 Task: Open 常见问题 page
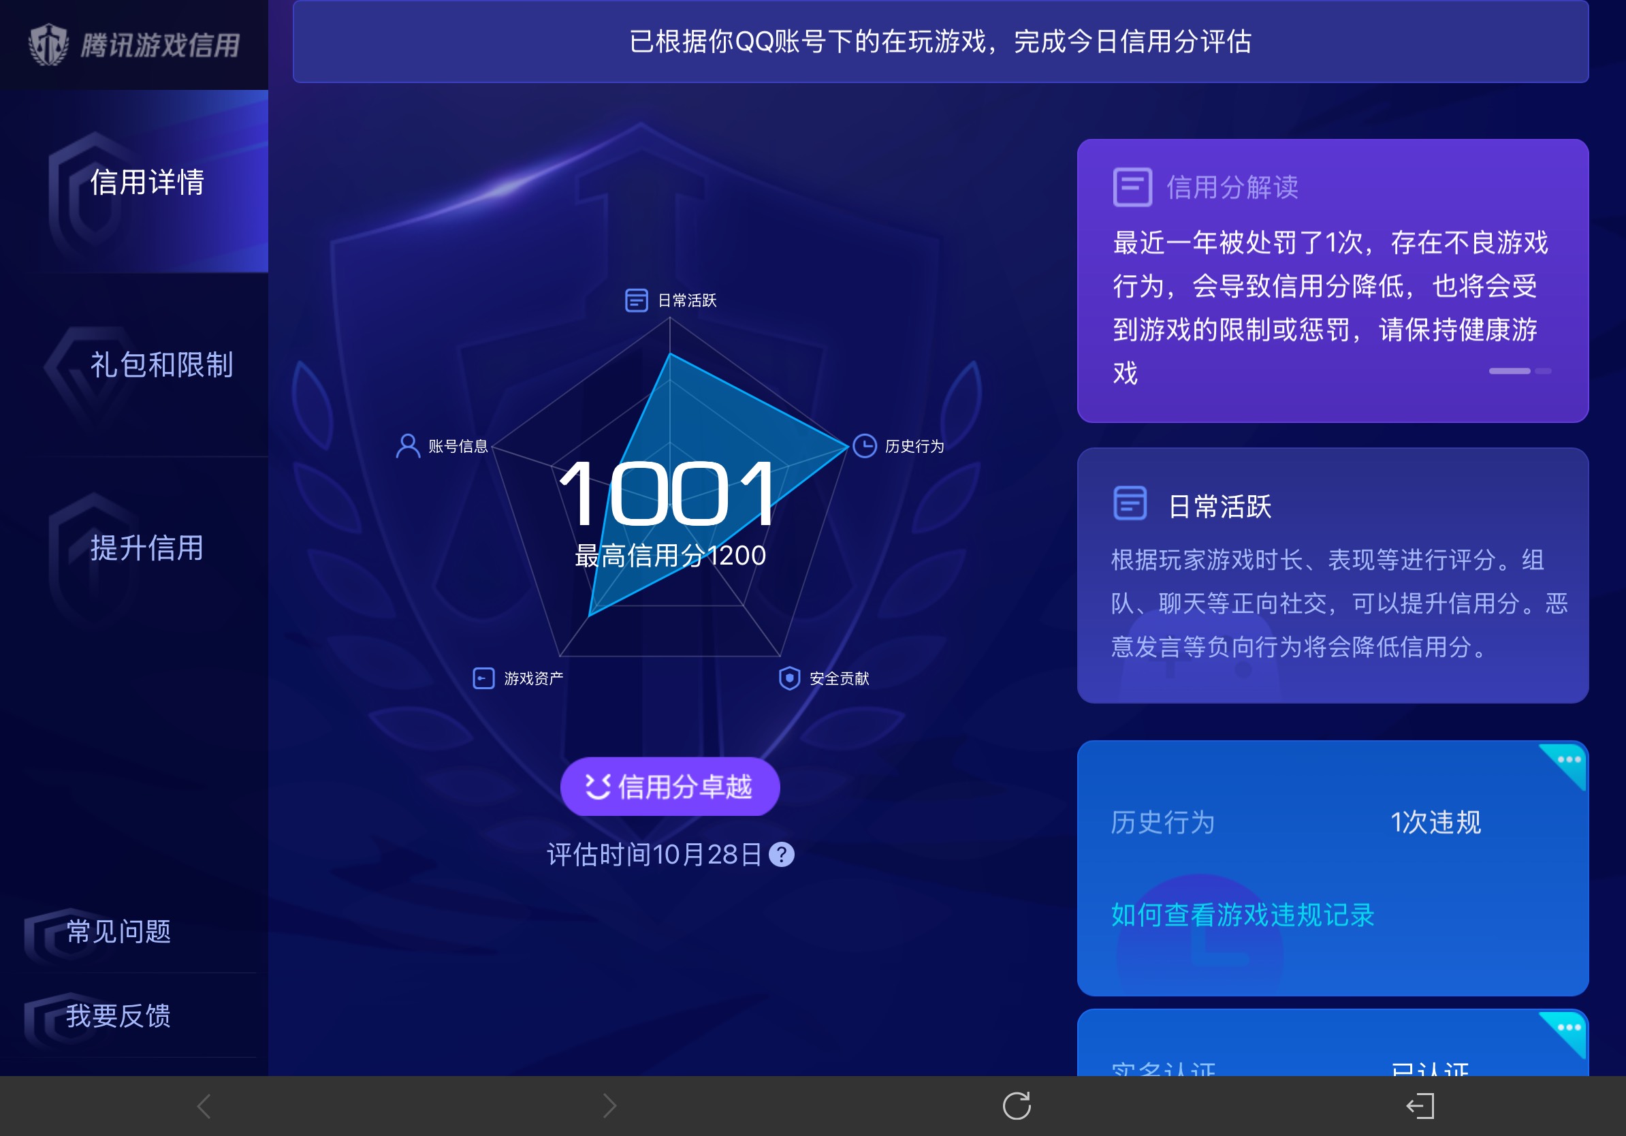tap(119, 931)
